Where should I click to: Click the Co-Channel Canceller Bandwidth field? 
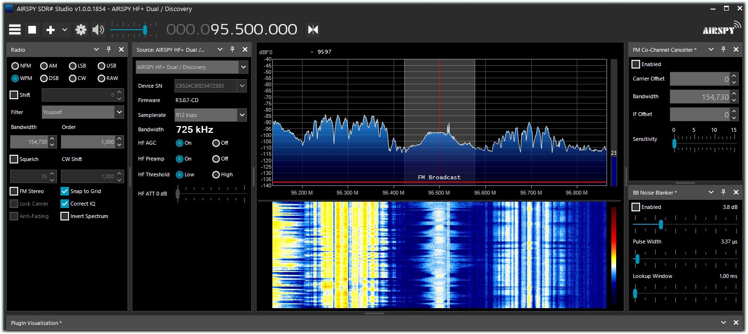(x=700, y=96)
